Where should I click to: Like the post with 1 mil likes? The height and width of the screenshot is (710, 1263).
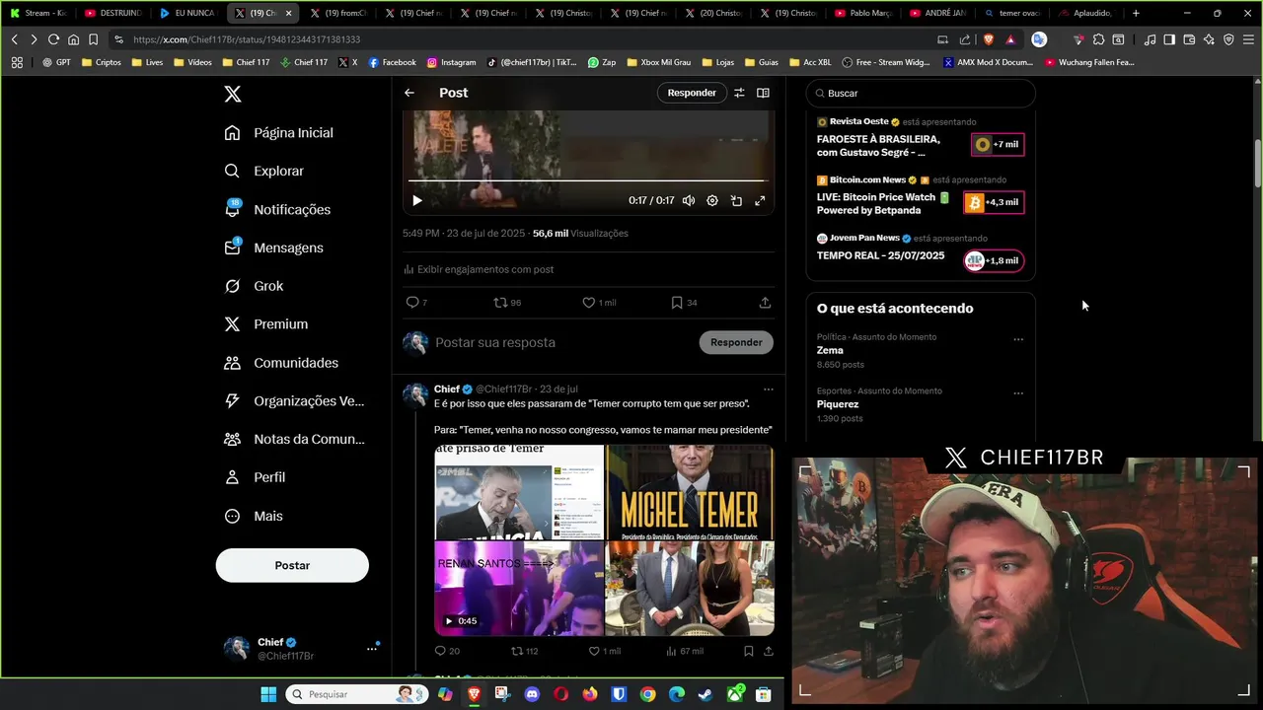click(x=598, y=303)
